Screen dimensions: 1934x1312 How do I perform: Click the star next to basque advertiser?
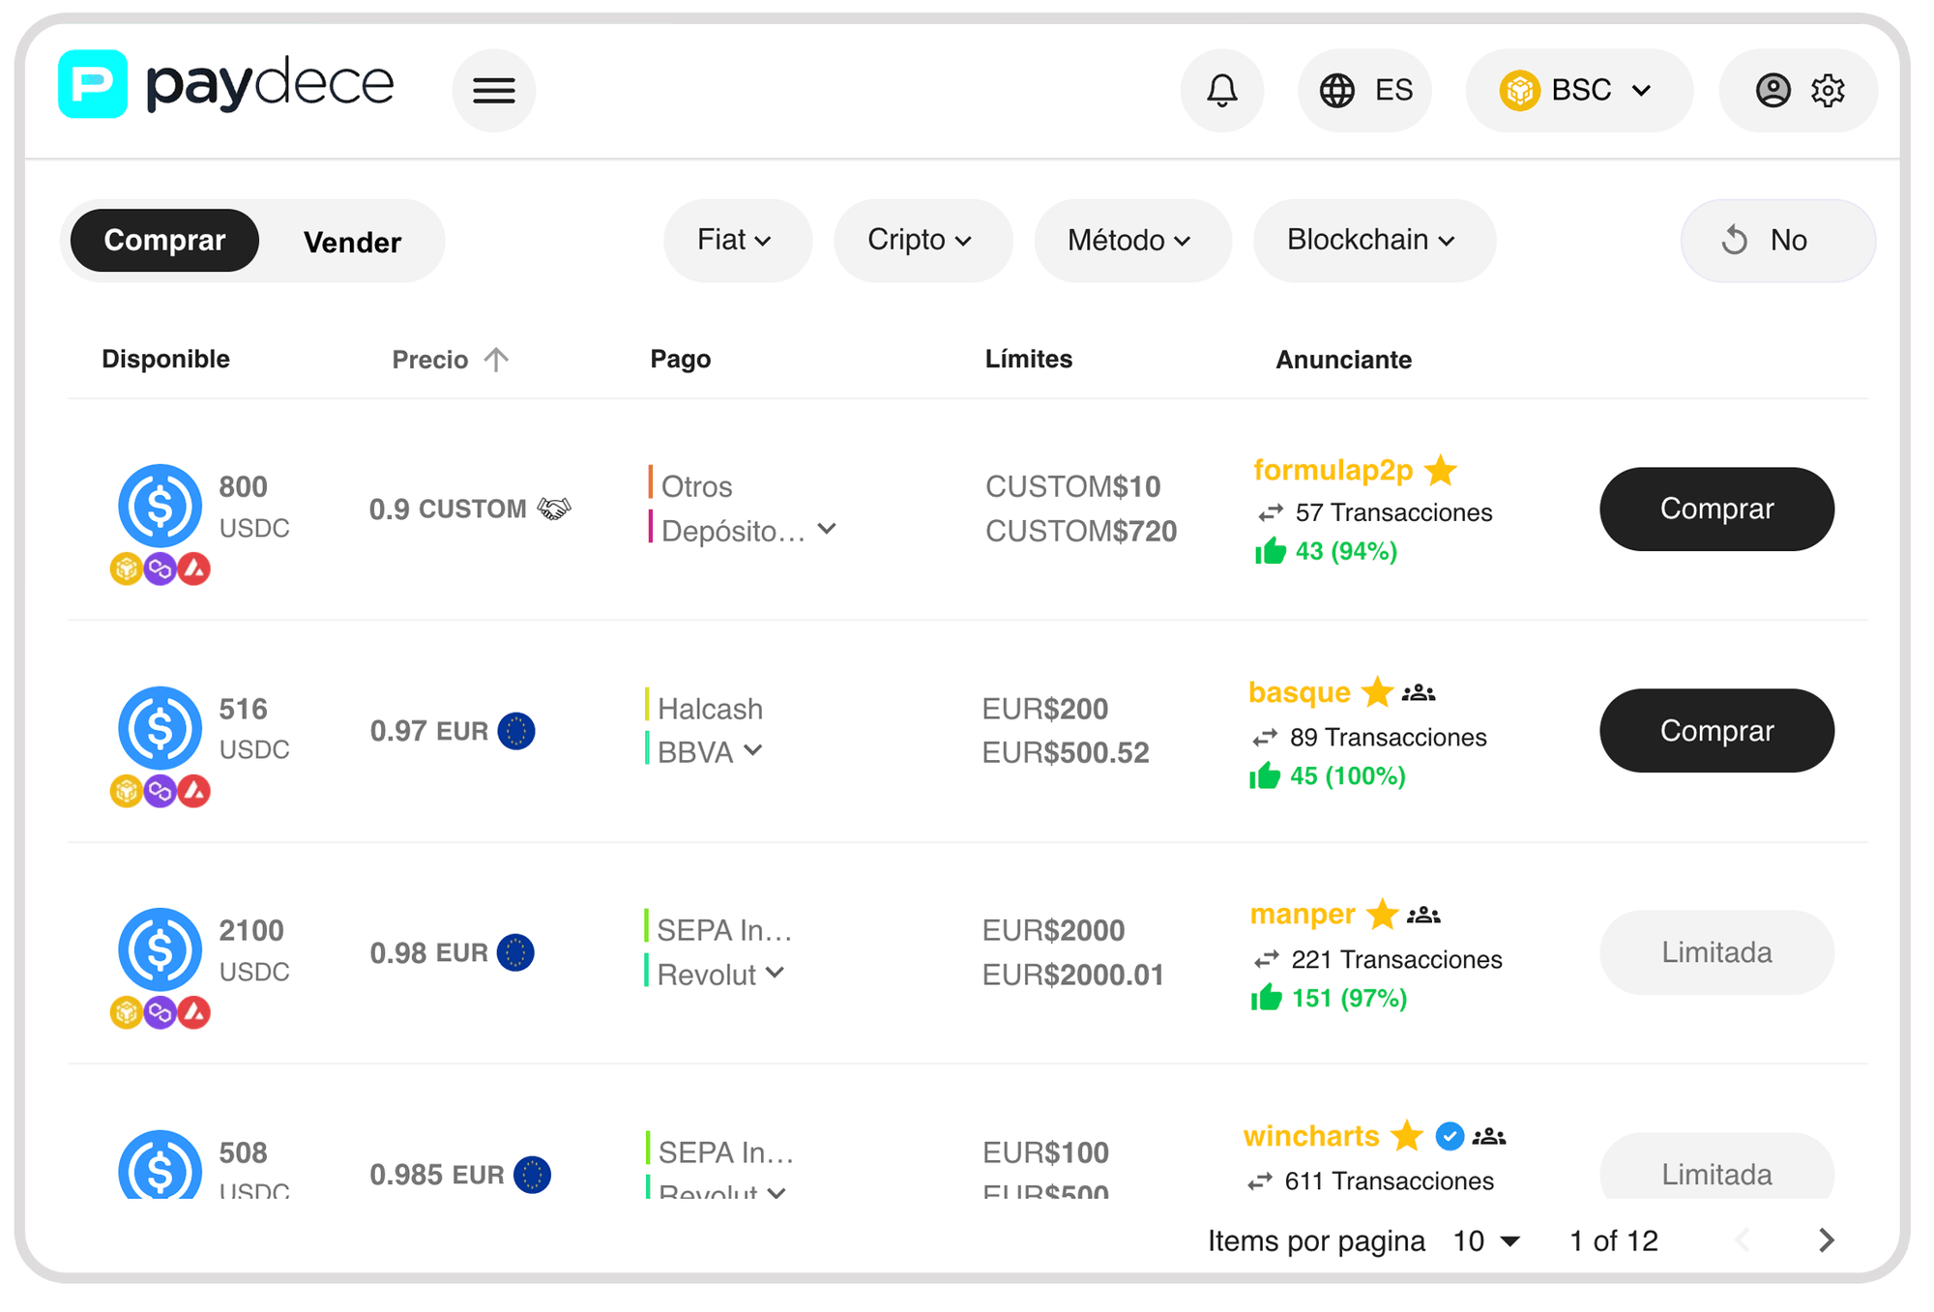pos(1377,691)
